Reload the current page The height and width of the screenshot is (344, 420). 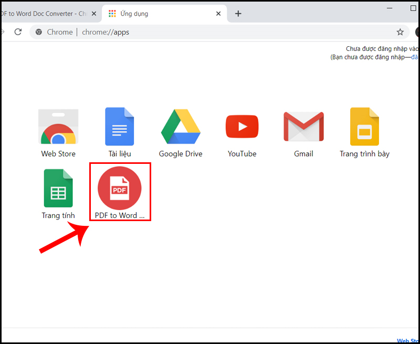tap(18, 32)
